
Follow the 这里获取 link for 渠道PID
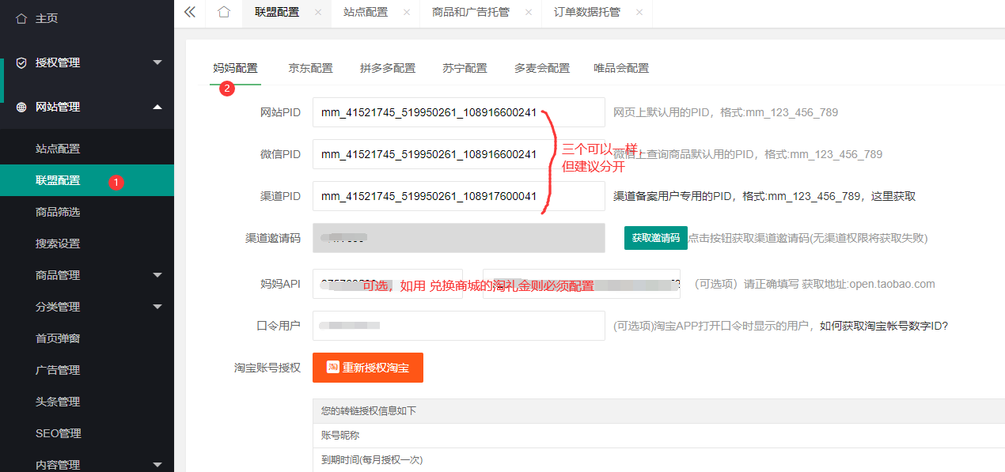click(x=893, y=196)
